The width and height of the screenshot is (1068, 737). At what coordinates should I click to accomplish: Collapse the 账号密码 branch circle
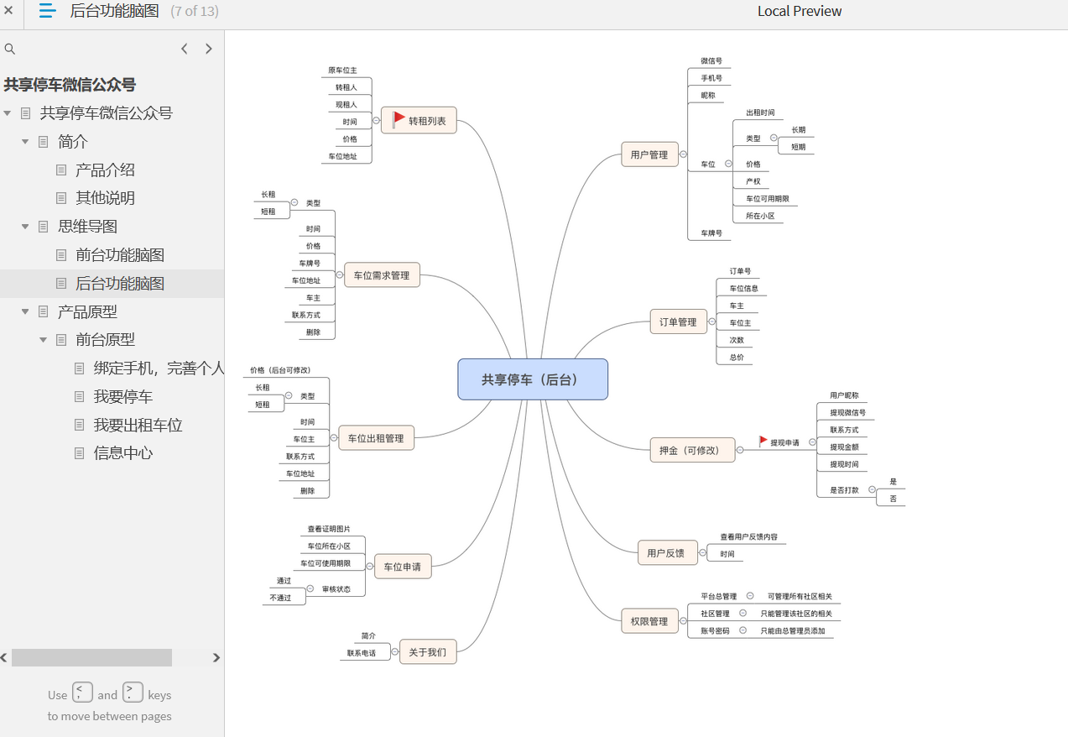[742, 630]
